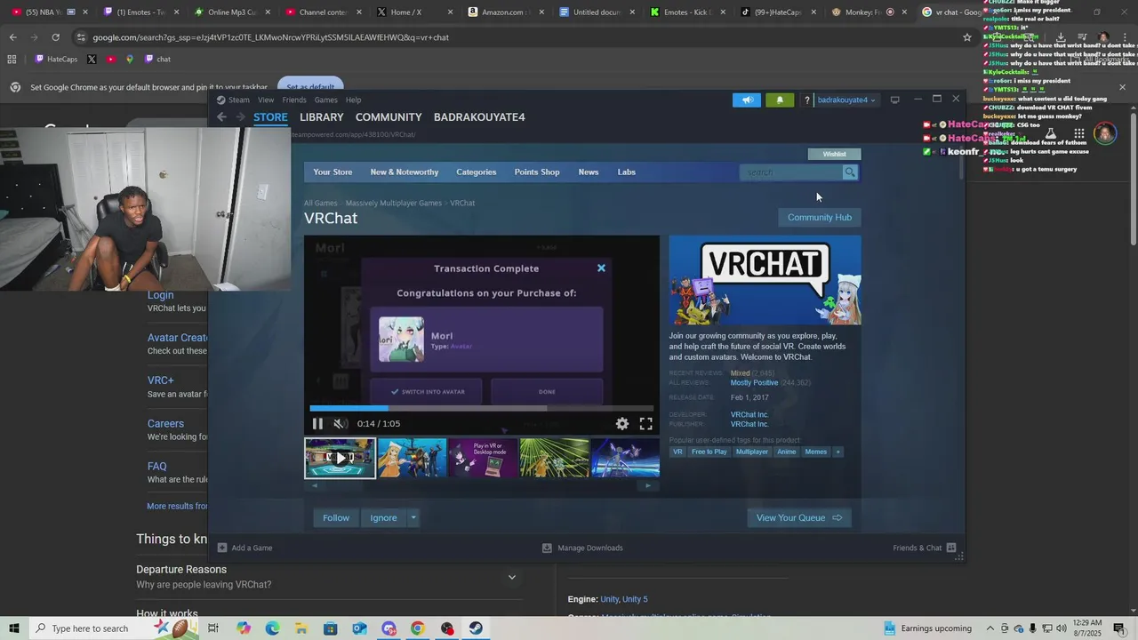The height and width of the screenshot is (640, 1138).
Task: Open Chrome from the taskbar
Action: (417, 628)
